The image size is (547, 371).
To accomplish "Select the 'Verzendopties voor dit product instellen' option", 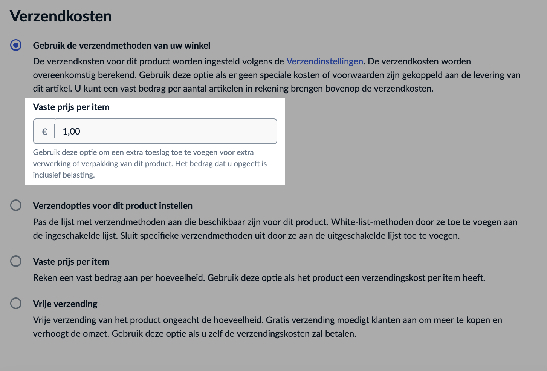I will point(16,205).
